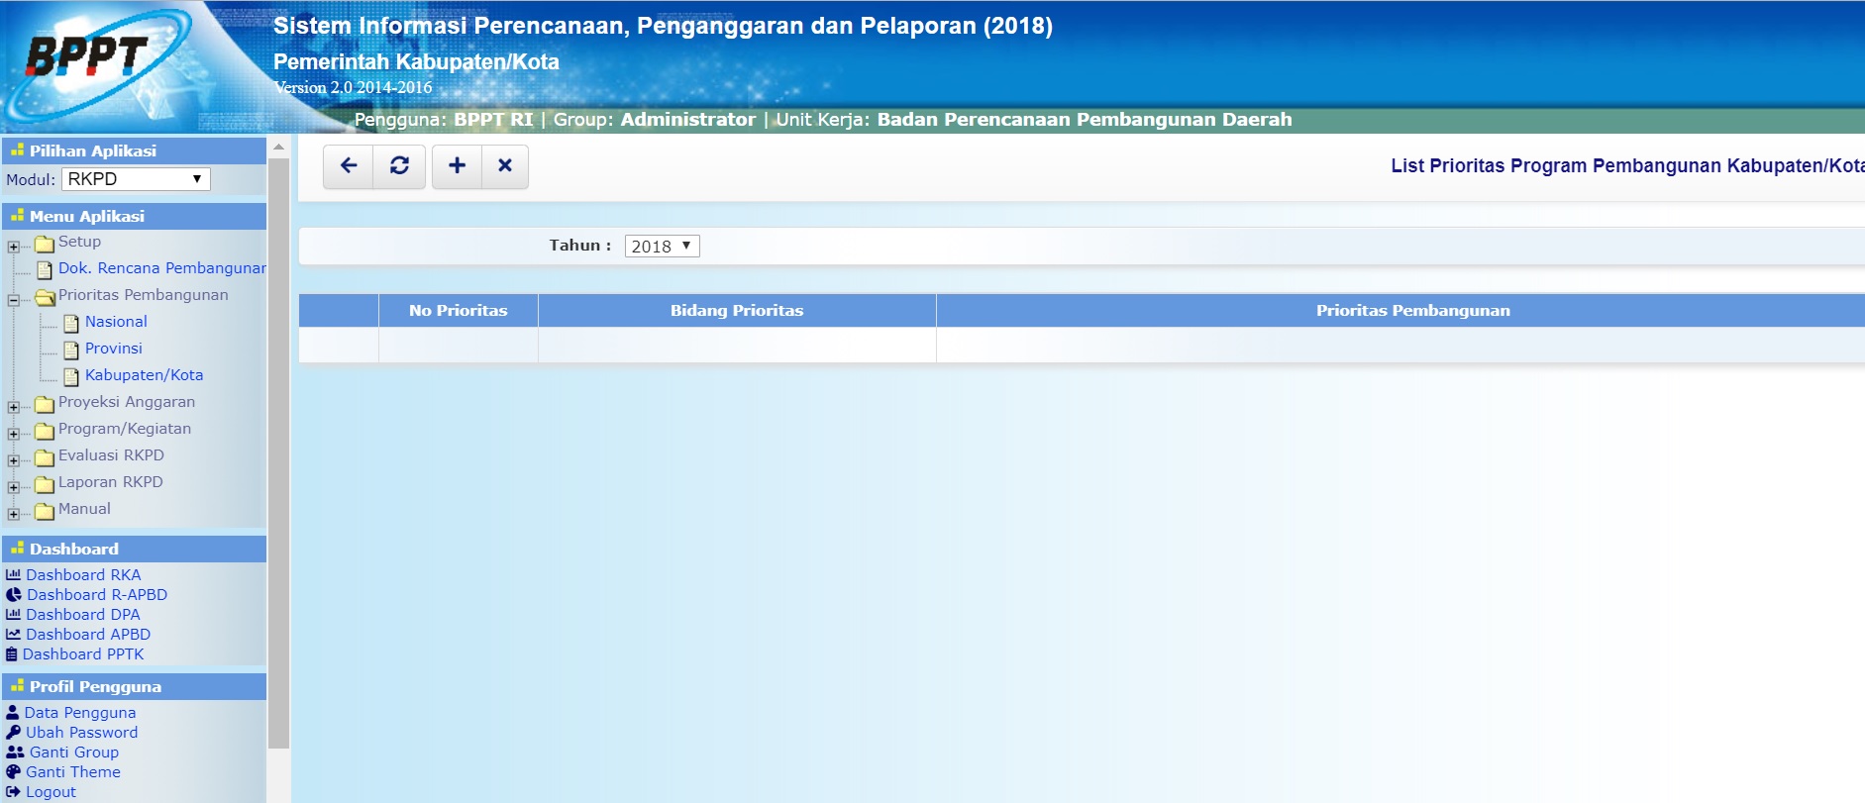
Task: Click the Dashboard APBD line chart icon
Action: (13, 634)
